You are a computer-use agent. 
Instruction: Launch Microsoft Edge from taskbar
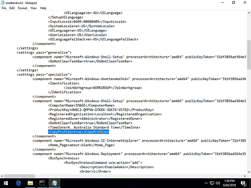point(18,183)
